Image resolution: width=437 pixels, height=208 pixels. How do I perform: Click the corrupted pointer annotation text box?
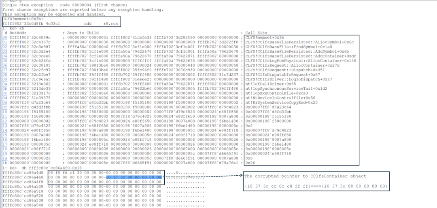click(x=316, y=181)
